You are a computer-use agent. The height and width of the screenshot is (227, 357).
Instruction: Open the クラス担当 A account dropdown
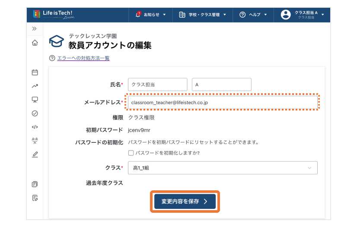coord(304,15)
